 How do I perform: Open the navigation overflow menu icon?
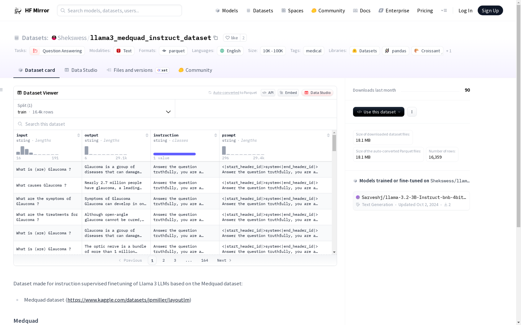(444, 10)
